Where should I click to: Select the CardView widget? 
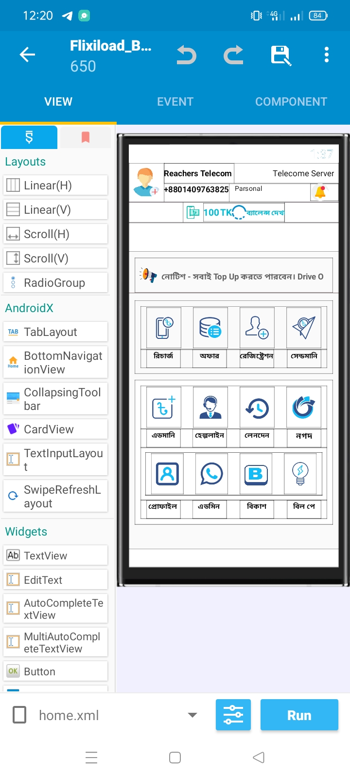click(x=55, y=429)
